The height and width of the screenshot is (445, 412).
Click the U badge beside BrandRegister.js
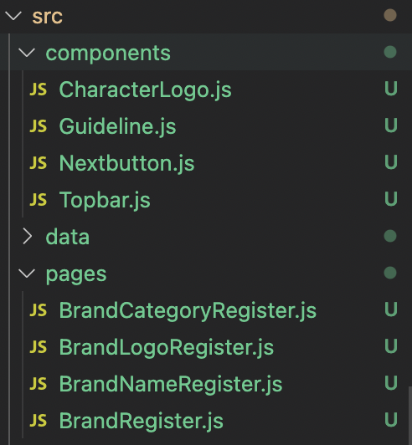pos(391,420)
